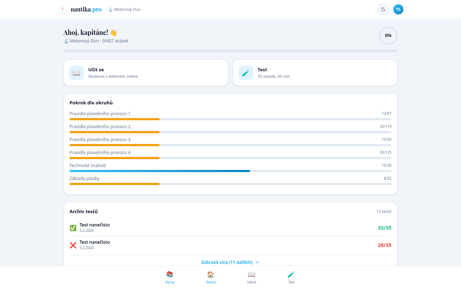The height and width of the screenshot is (288, 461).
Task: Click the open book icon in Učit se card
Action: (x=77, y=73)
